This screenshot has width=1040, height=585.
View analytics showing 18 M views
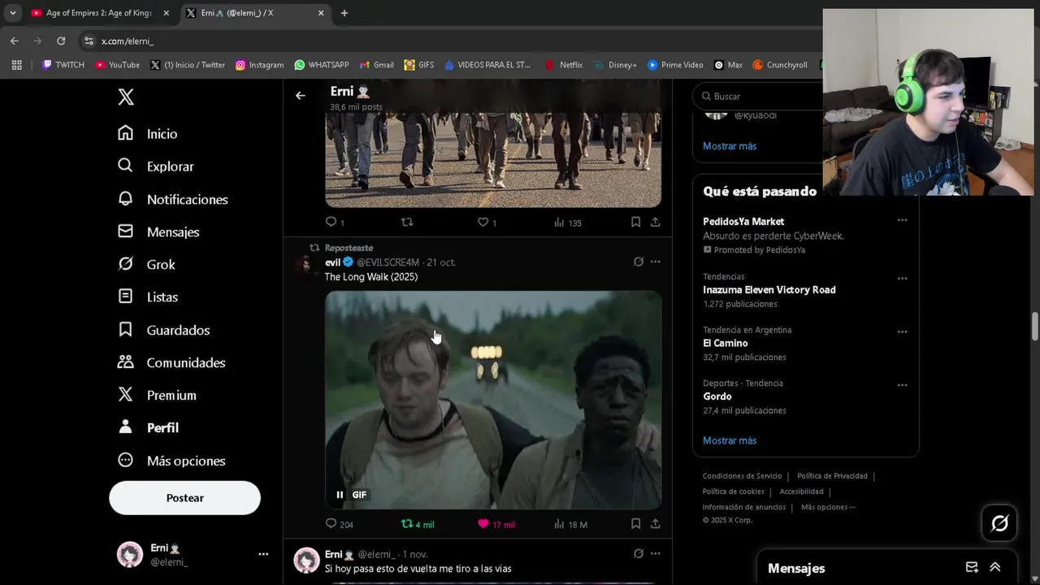tap(570, 525)
